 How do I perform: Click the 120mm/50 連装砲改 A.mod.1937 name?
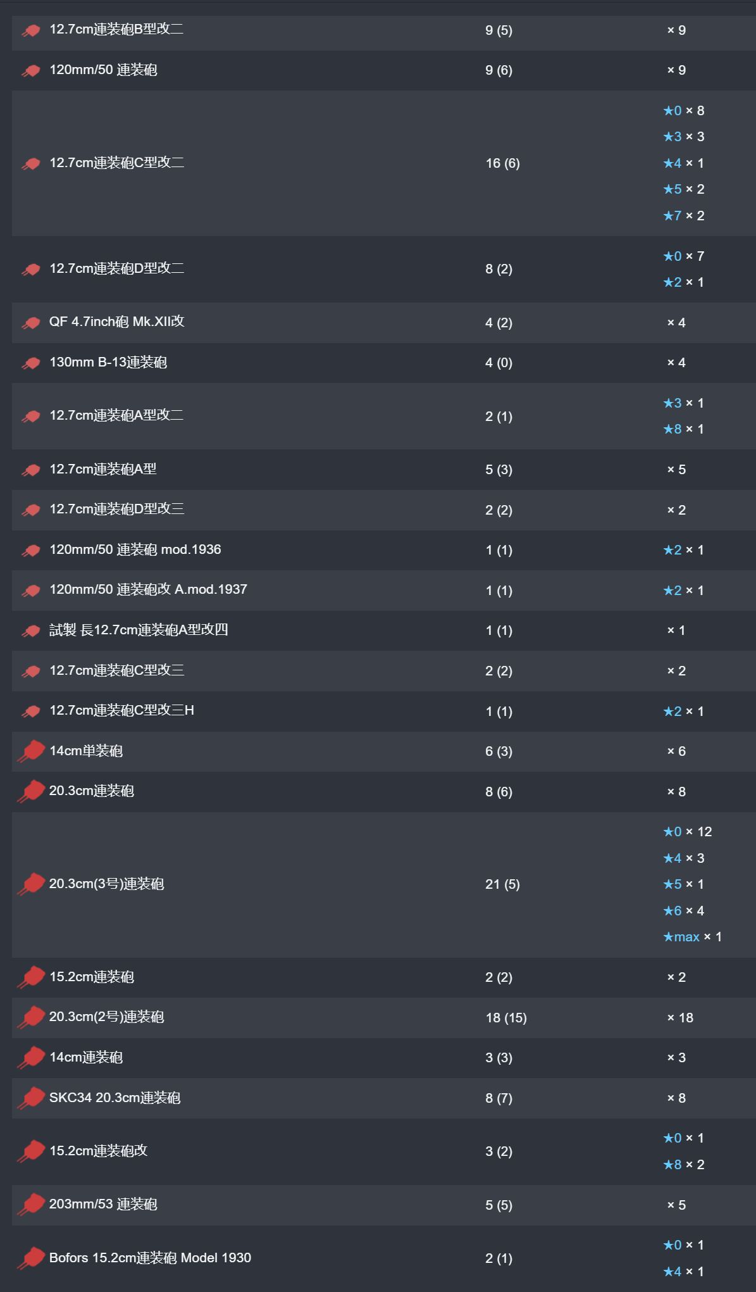[149, 589]
